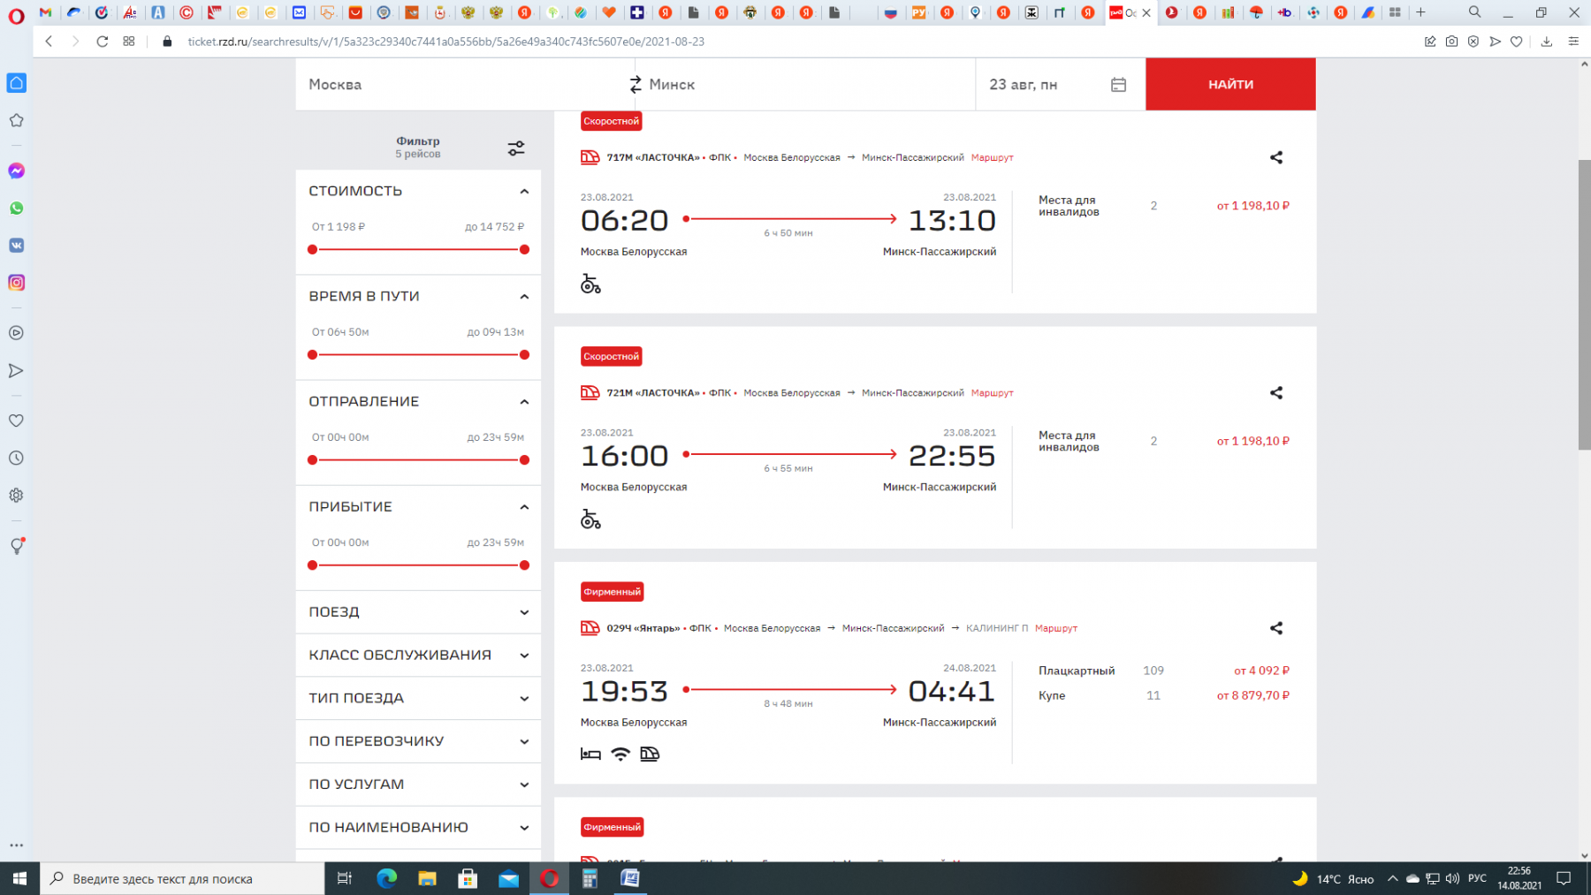Click the page vertical scrollbar
The width and height of the screenshot is (1591, 895).
1584,305
